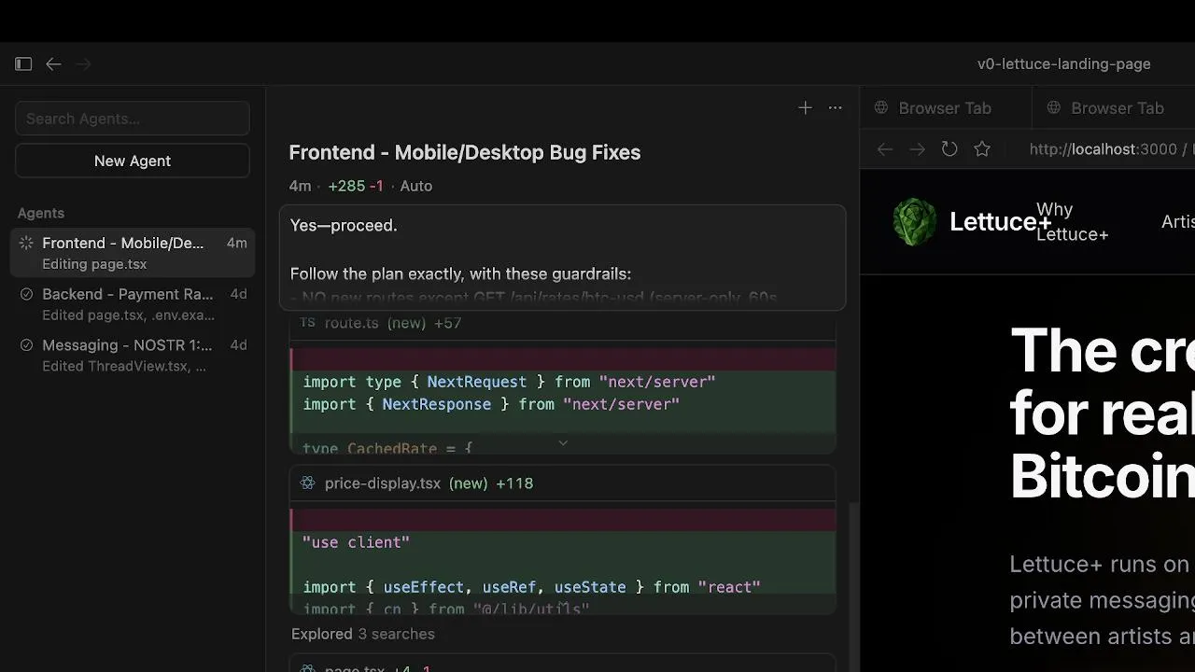Screen dimensions: 1195x672
Task: Click the +285 -1 change summary
Action: click(356, 186)
